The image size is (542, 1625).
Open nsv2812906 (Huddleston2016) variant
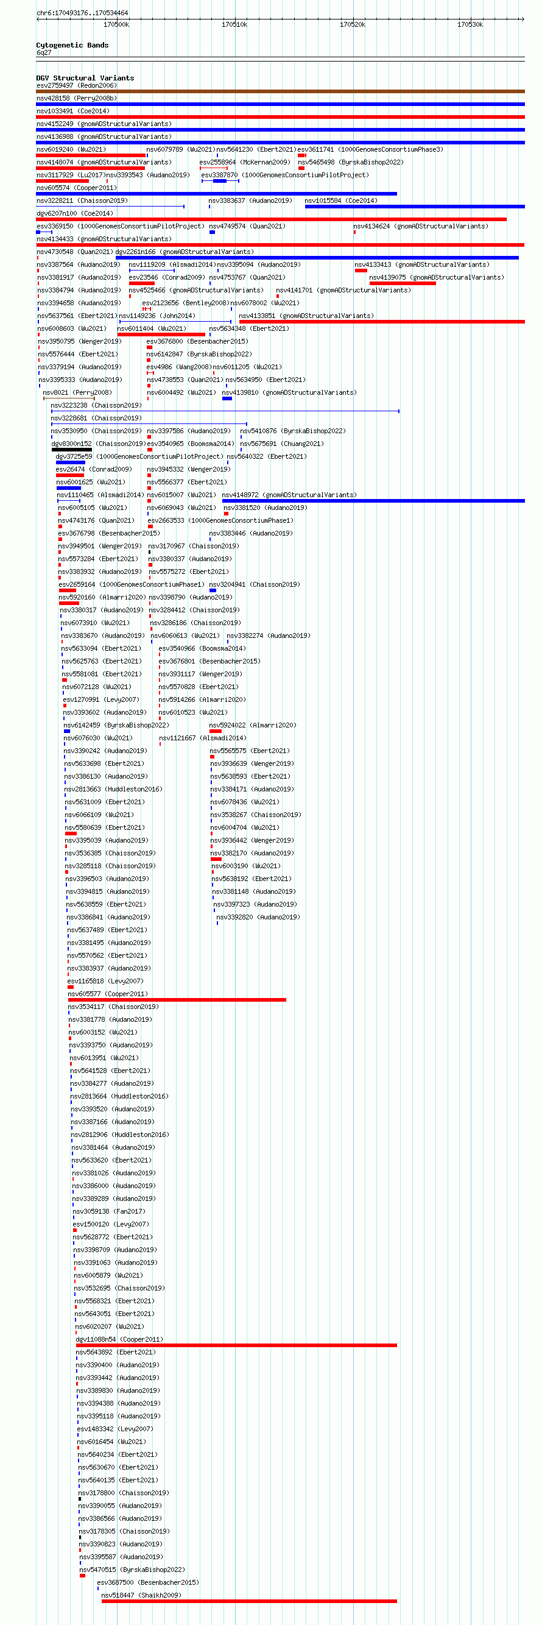click(120, 1135)
